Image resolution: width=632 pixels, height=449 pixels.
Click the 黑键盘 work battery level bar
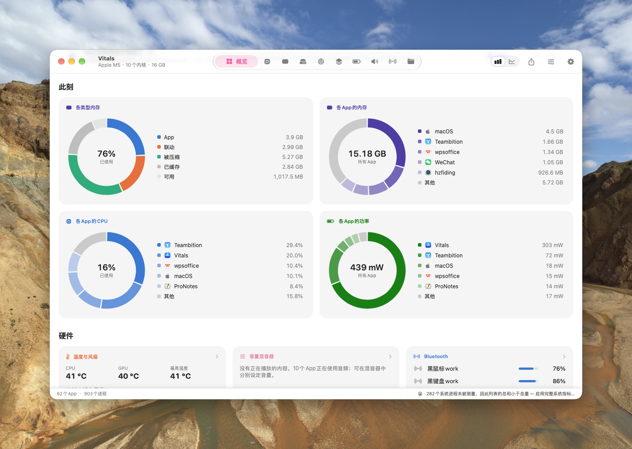529,381
